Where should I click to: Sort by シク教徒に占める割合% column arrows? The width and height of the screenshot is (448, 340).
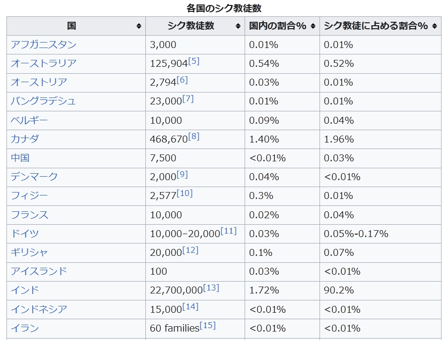tap(435, 26)
